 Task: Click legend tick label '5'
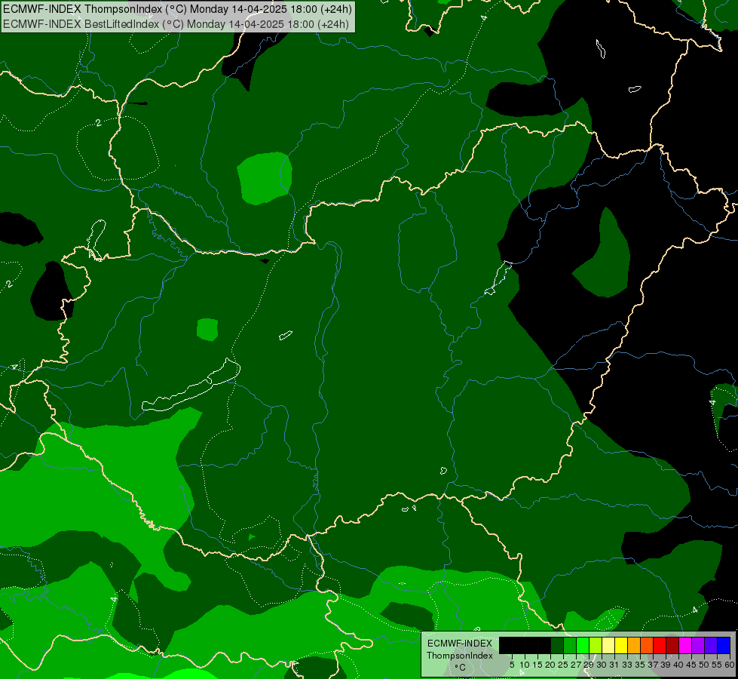tap(512, 665)
